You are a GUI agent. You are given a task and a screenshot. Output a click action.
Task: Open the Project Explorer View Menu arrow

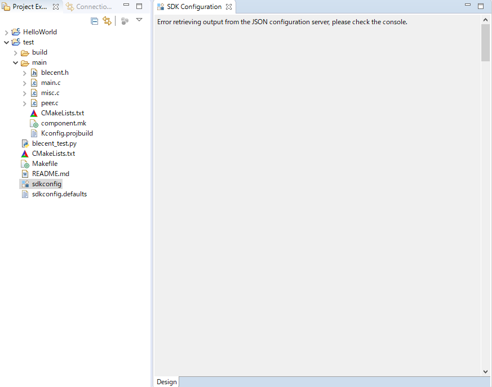[139, 20]
